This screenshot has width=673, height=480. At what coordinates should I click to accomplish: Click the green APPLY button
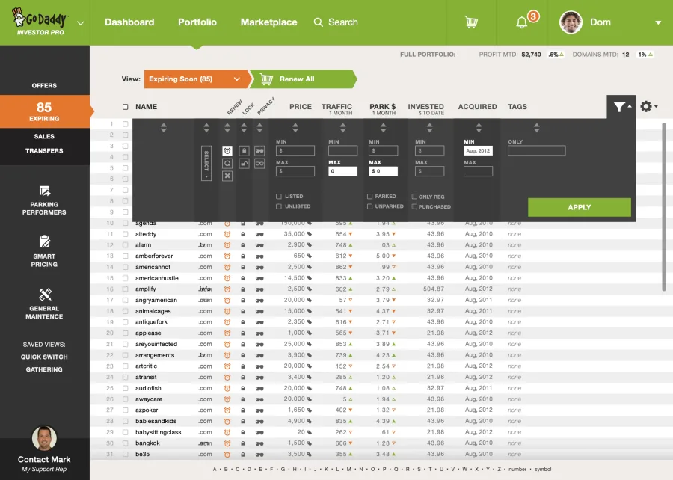tap(580, 207)
